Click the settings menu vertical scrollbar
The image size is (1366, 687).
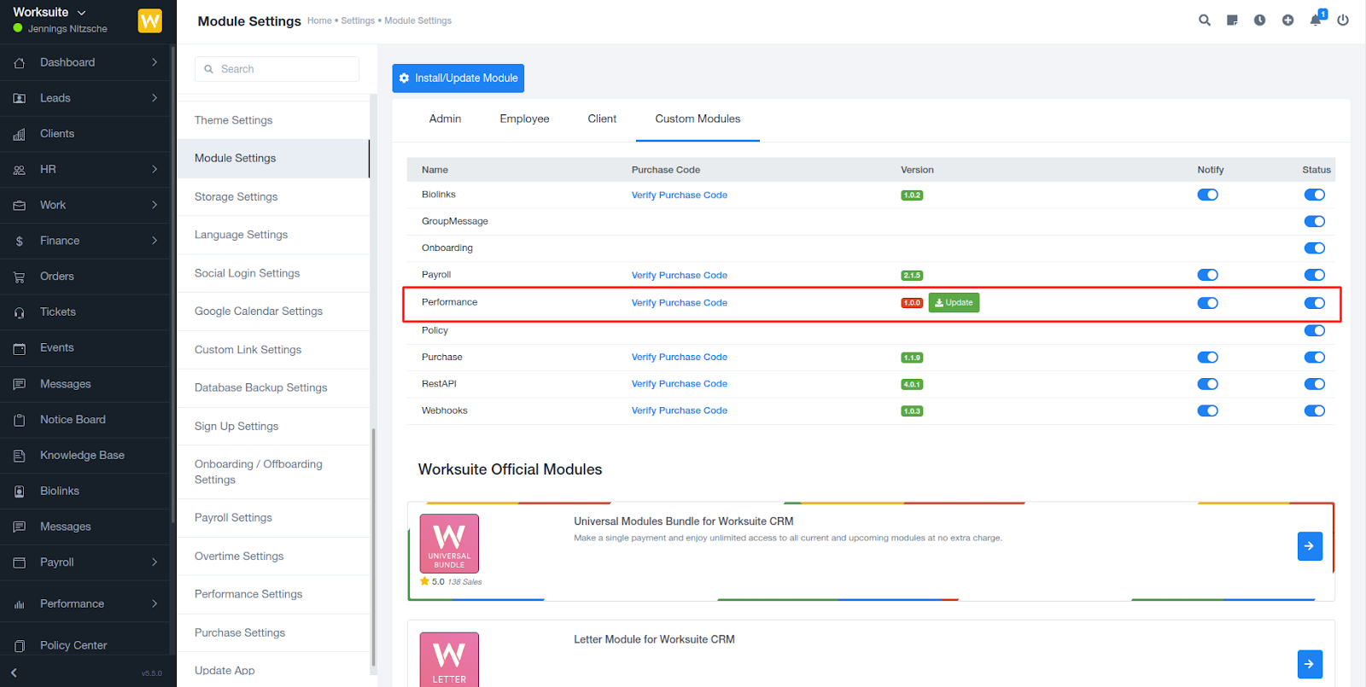point(373,546)
